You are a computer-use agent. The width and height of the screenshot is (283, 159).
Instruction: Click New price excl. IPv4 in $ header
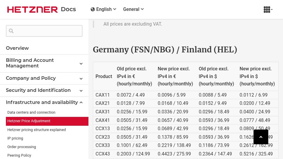point(257,77)
